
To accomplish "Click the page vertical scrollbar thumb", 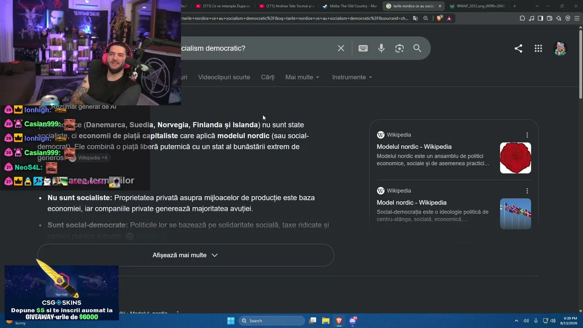I will point(581,63).
